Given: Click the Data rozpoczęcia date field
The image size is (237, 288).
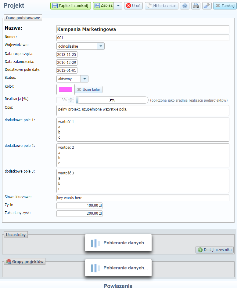Looking at the screenshot, I should pyautogui.click(x=67, y=55).
